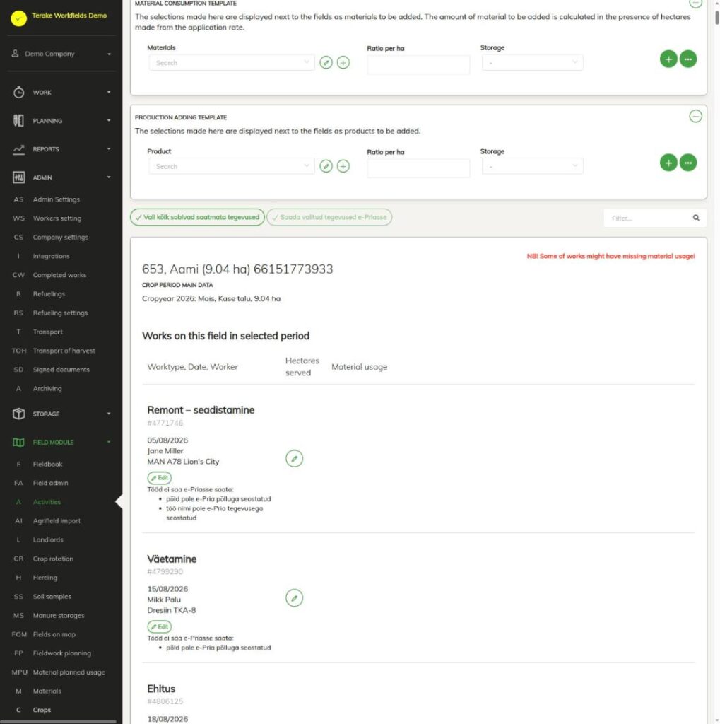This screenshot has width=720, height=724.
Task: Expand the Demo Company selector
Action: [x=61, y=54]
